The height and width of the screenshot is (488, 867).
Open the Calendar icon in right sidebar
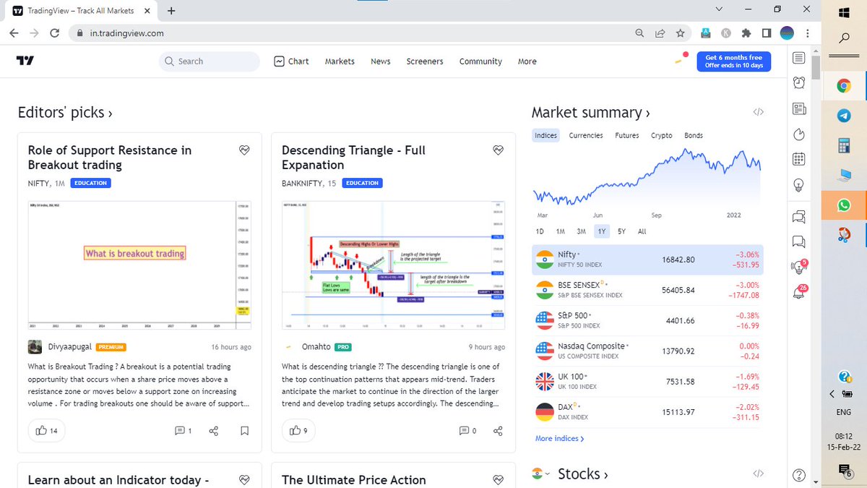point(798,160)
